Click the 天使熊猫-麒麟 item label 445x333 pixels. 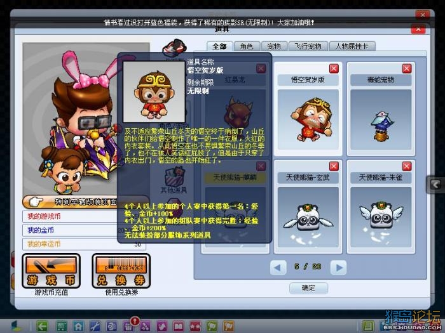pyautogui.click(x=235, y=178)
